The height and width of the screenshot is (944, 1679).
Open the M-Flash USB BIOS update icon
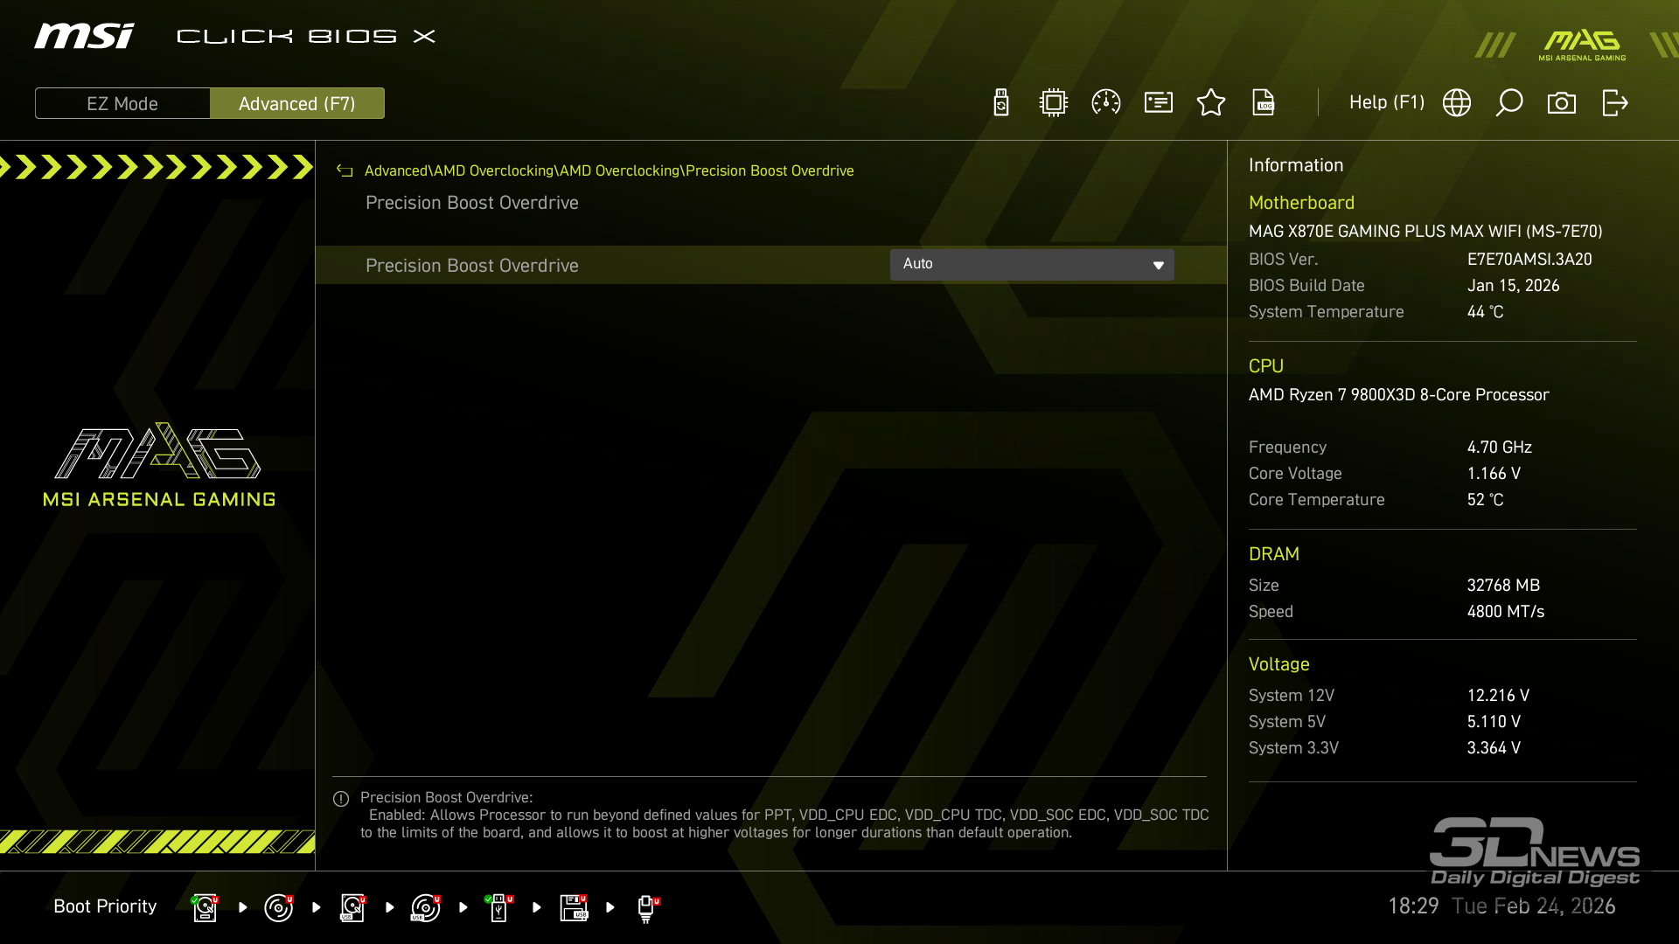coord(1001,103)
